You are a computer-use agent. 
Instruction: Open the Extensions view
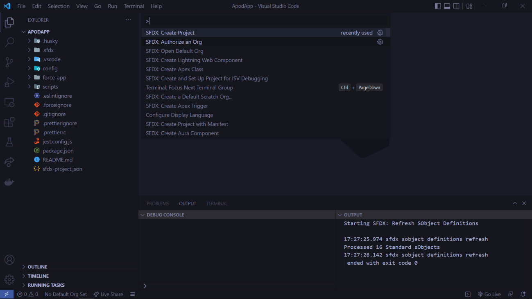click(x=9, y=122)
